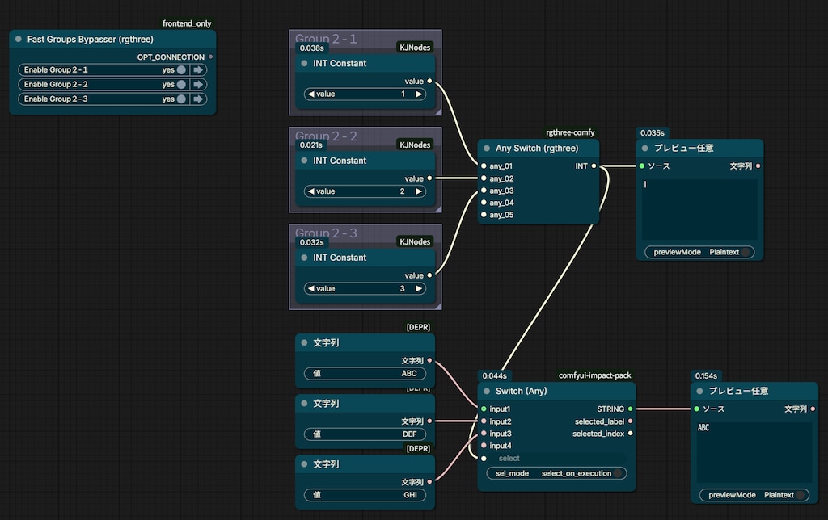Click the source input on preview showing ABC
Image resolution: width=828 pixels, height=520 pixels.
click(x=696, y=409)
